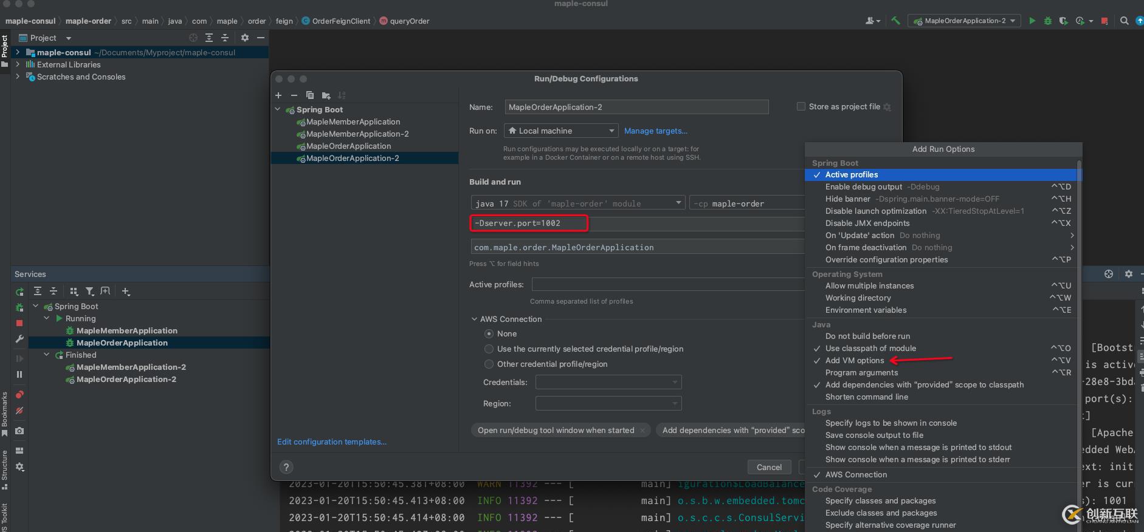Open the Run on Local machine dropdown
The height and width of the screenshot is (532, 1144).
[x=560, y=131]
